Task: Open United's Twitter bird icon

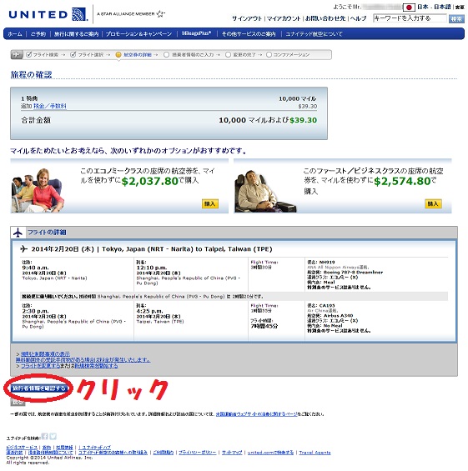Action: point(53,436)
